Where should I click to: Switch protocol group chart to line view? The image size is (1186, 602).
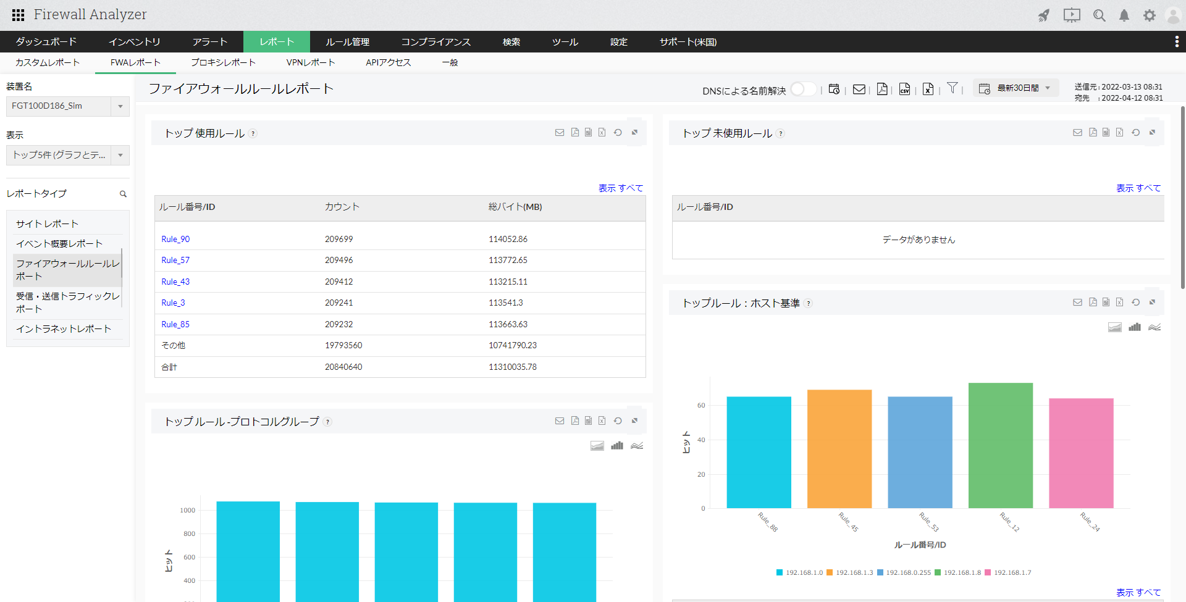[637, 446]
